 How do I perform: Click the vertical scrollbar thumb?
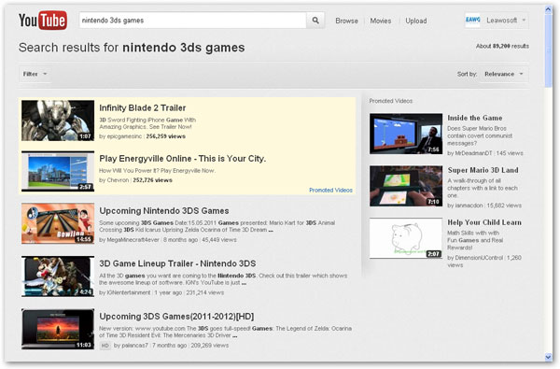[548, 50]
